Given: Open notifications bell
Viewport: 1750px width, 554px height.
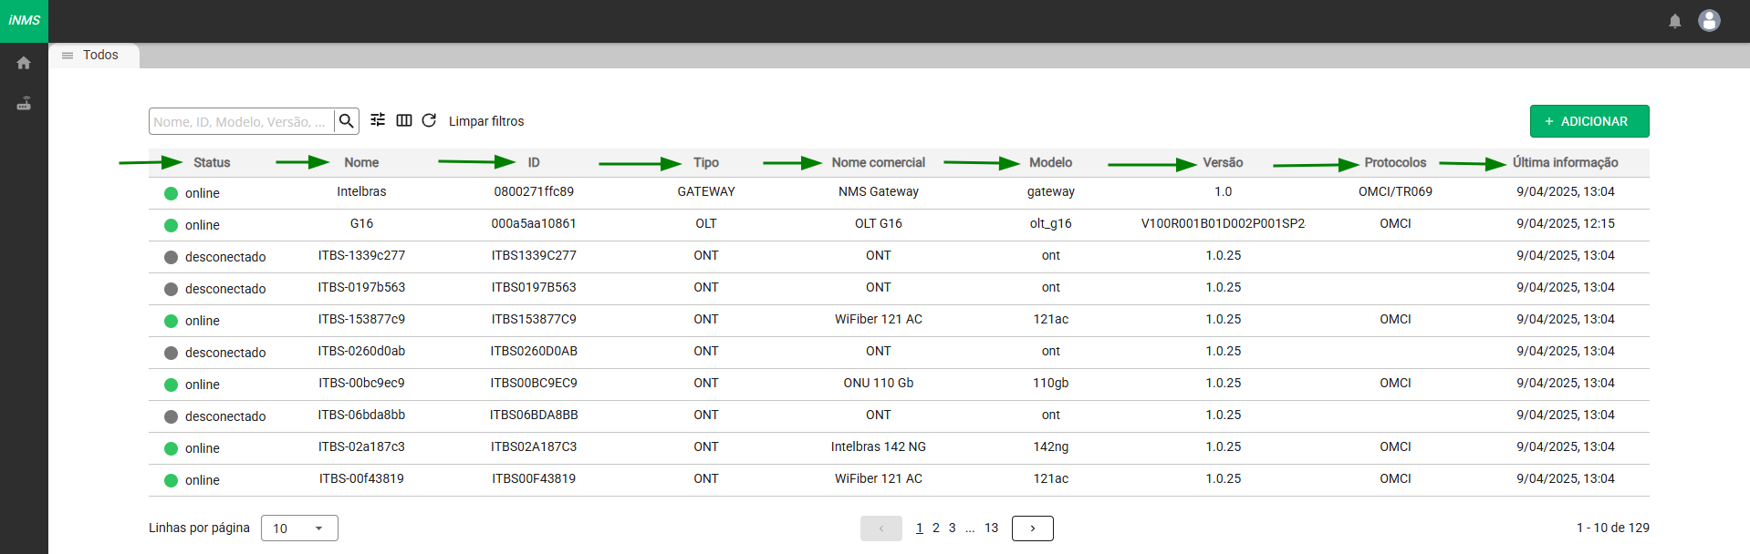Looking at the screenshot, I should coord(1675,21).
